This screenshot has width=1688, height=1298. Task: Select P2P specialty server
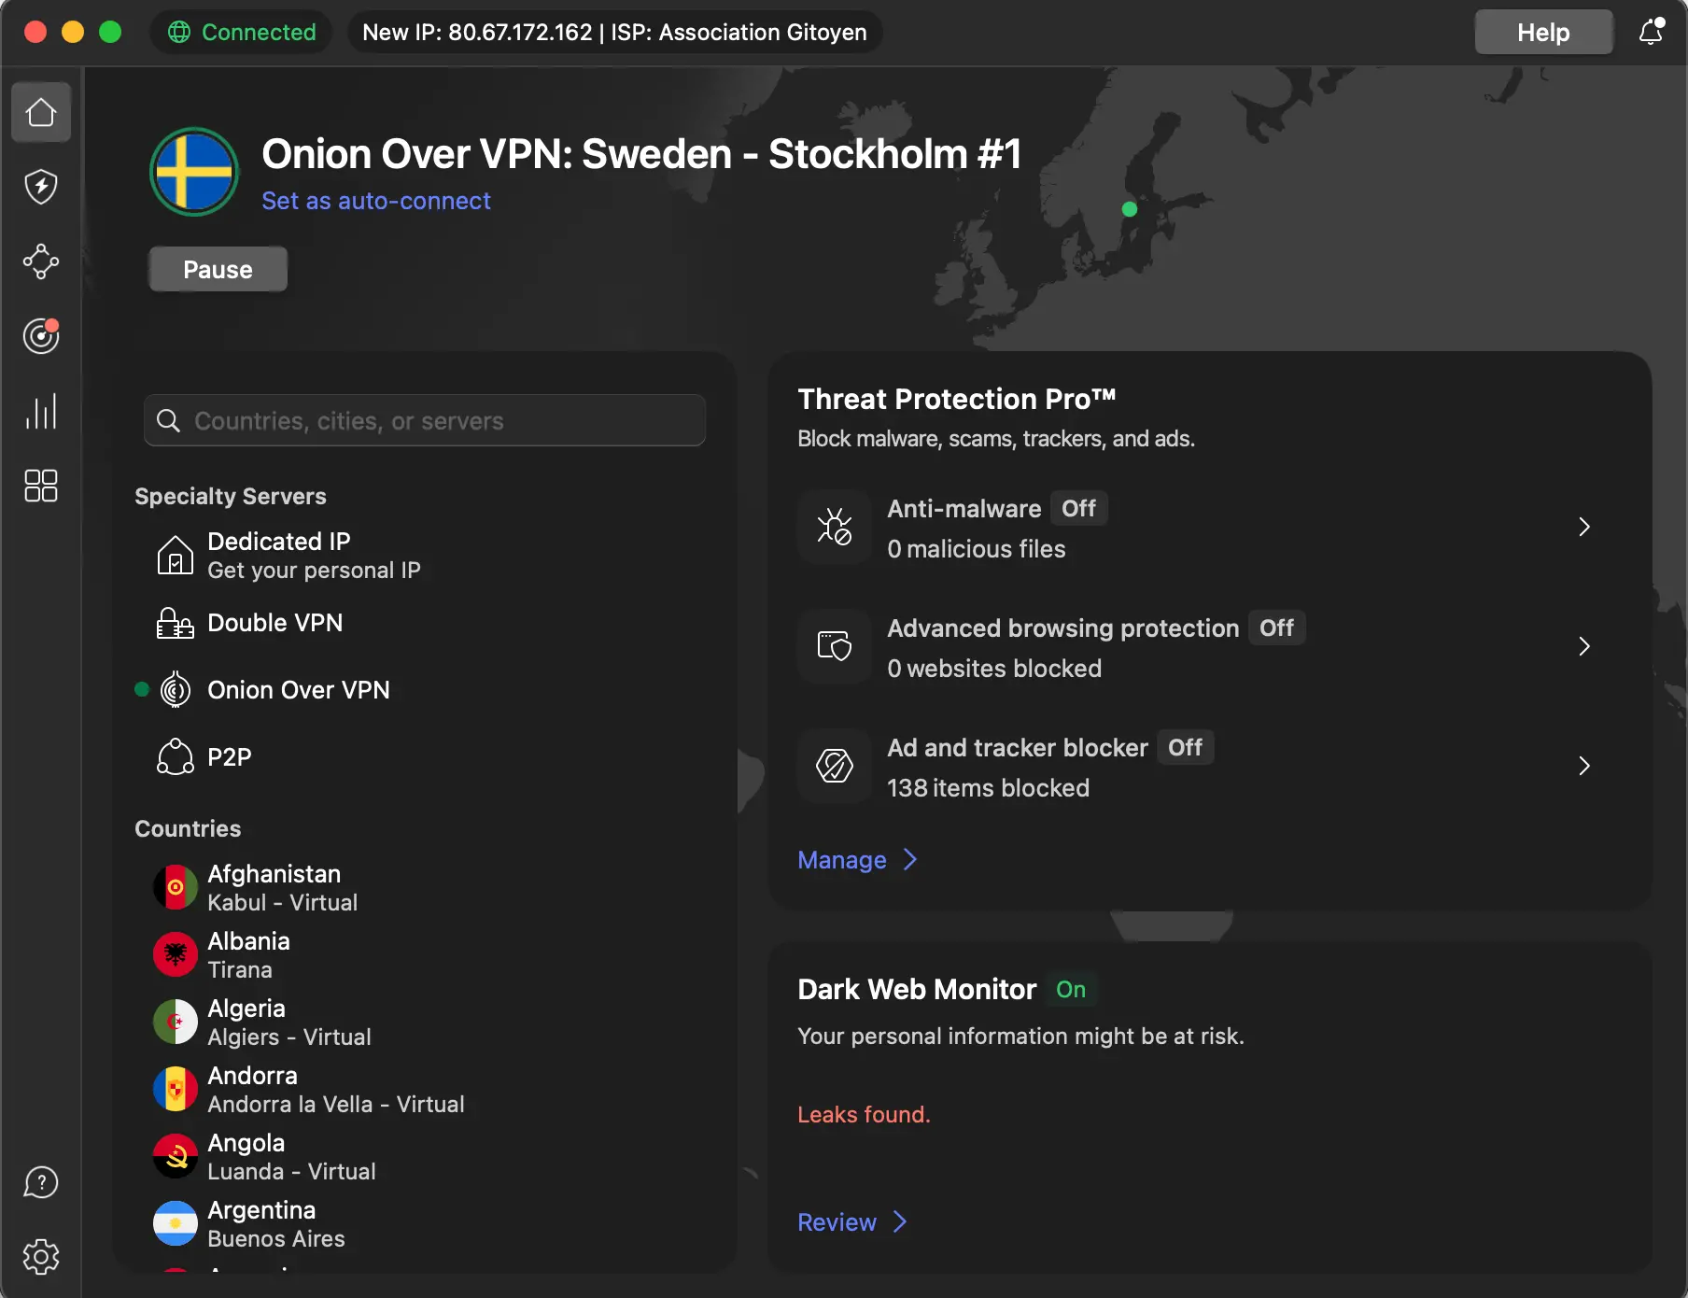tap(230, 757)
